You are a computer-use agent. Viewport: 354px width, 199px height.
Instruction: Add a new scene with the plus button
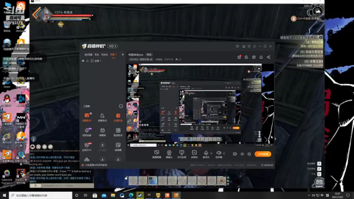pos(123,54)
